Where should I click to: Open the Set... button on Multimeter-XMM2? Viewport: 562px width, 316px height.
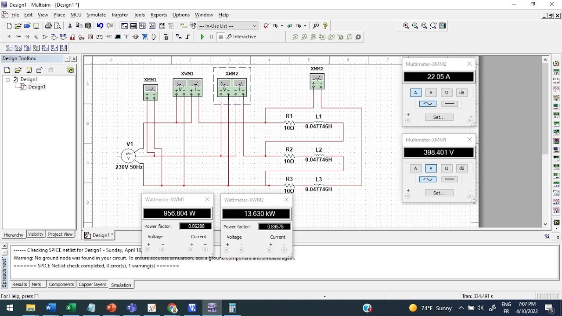439,117
